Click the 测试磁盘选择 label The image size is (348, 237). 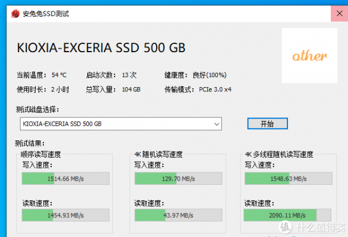tap(37, 110)
